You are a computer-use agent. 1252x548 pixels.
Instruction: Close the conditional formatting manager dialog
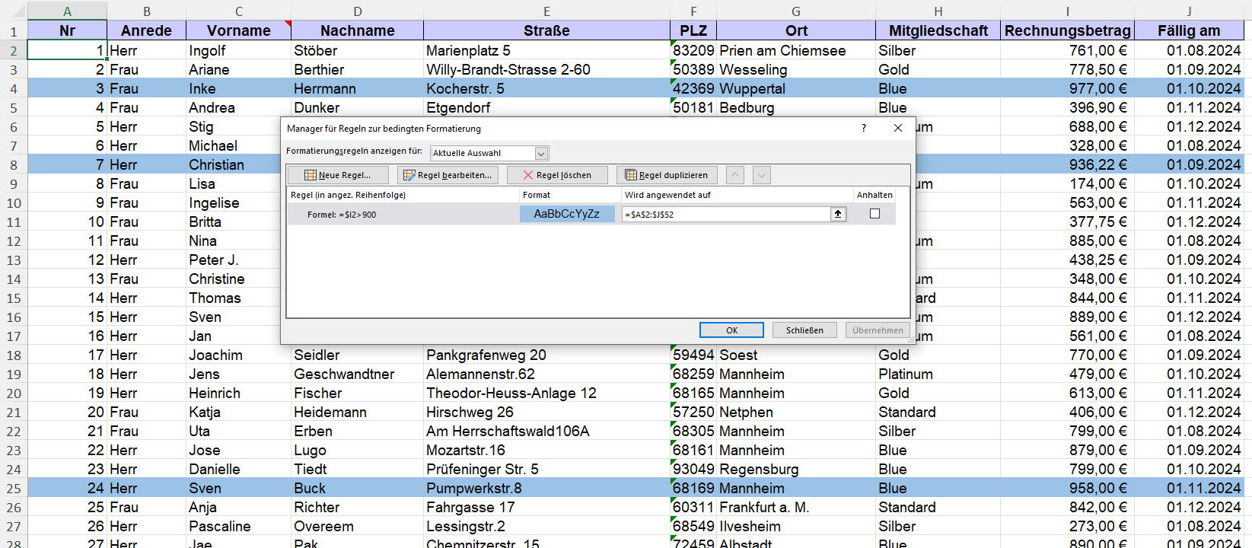pyautogui.click(x=898, y=128)
